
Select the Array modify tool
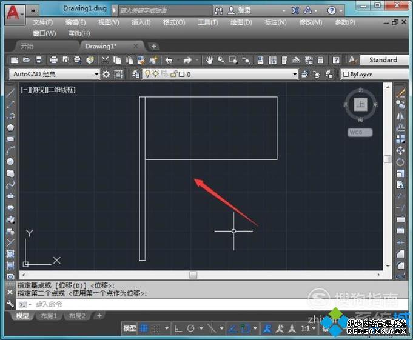click(400, 139)
